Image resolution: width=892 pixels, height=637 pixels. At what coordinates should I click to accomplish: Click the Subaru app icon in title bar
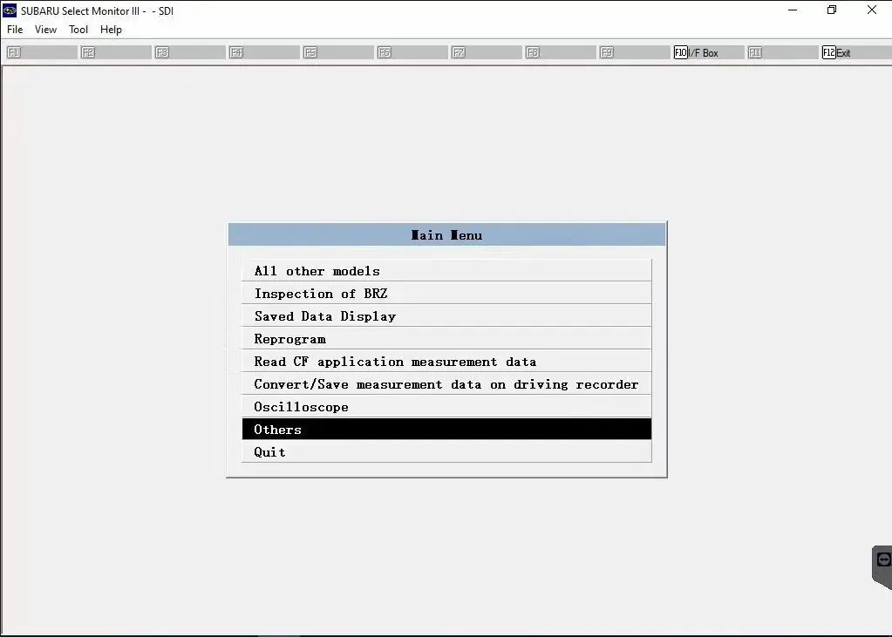pyautogui.click(x=10, y=10)
